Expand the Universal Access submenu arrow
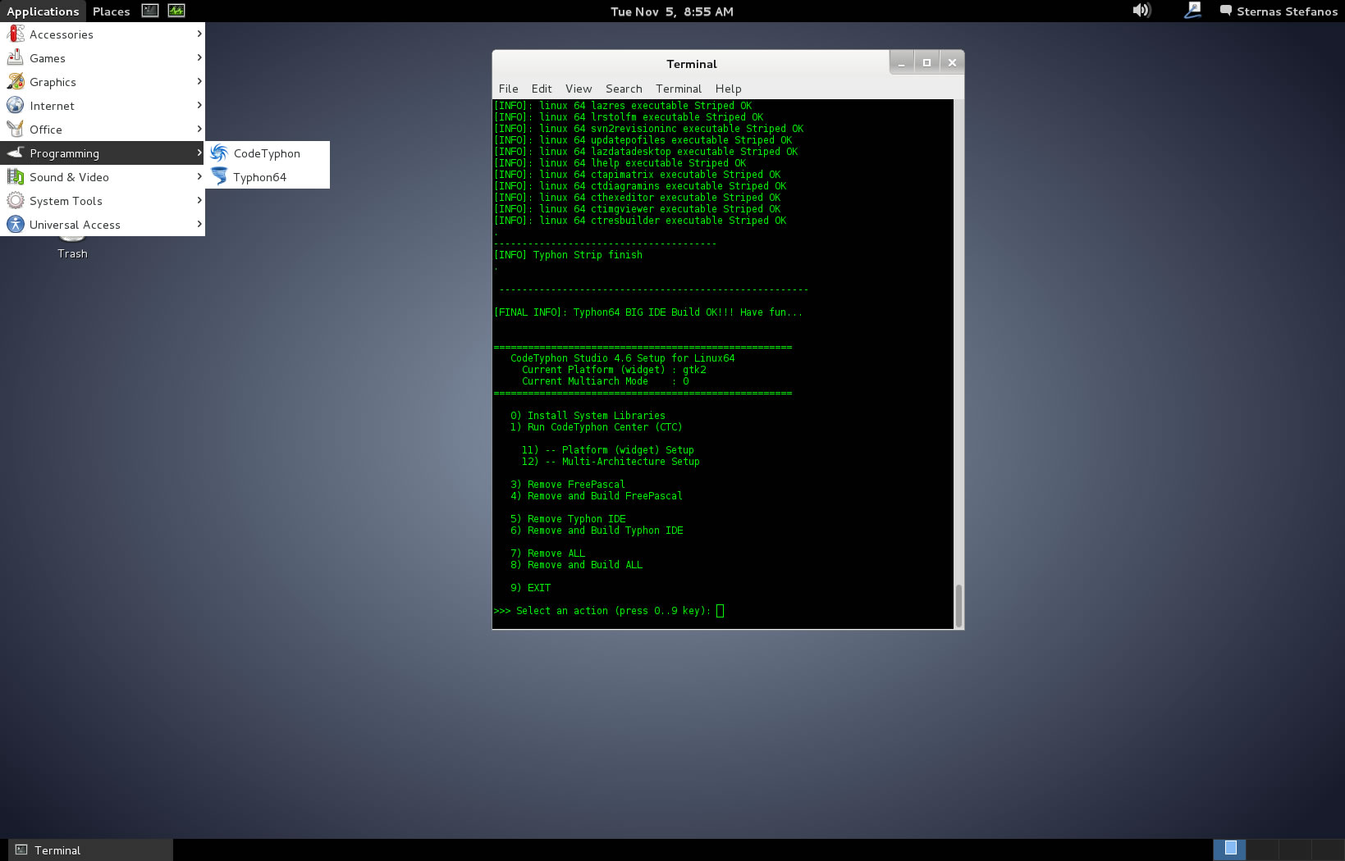This screenshot has height=861, width=1345. 199,224
